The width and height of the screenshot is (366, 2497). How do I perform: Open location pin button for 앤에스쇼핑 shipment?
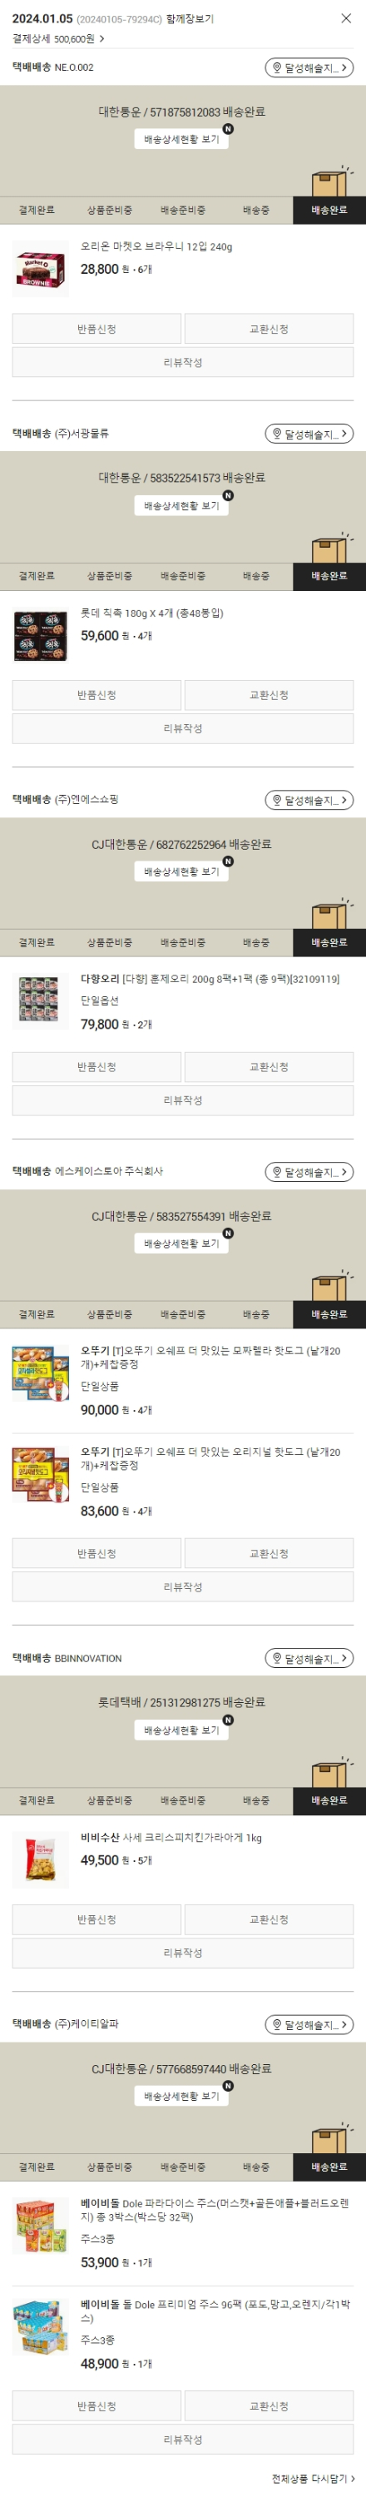pos(309,801)
